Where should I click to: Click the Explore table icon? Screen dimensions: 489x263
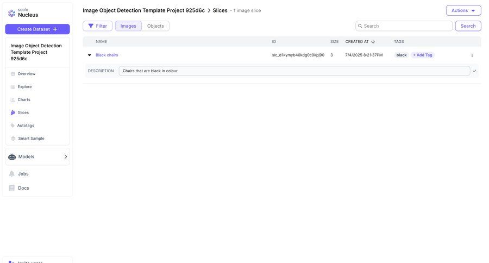13,87
